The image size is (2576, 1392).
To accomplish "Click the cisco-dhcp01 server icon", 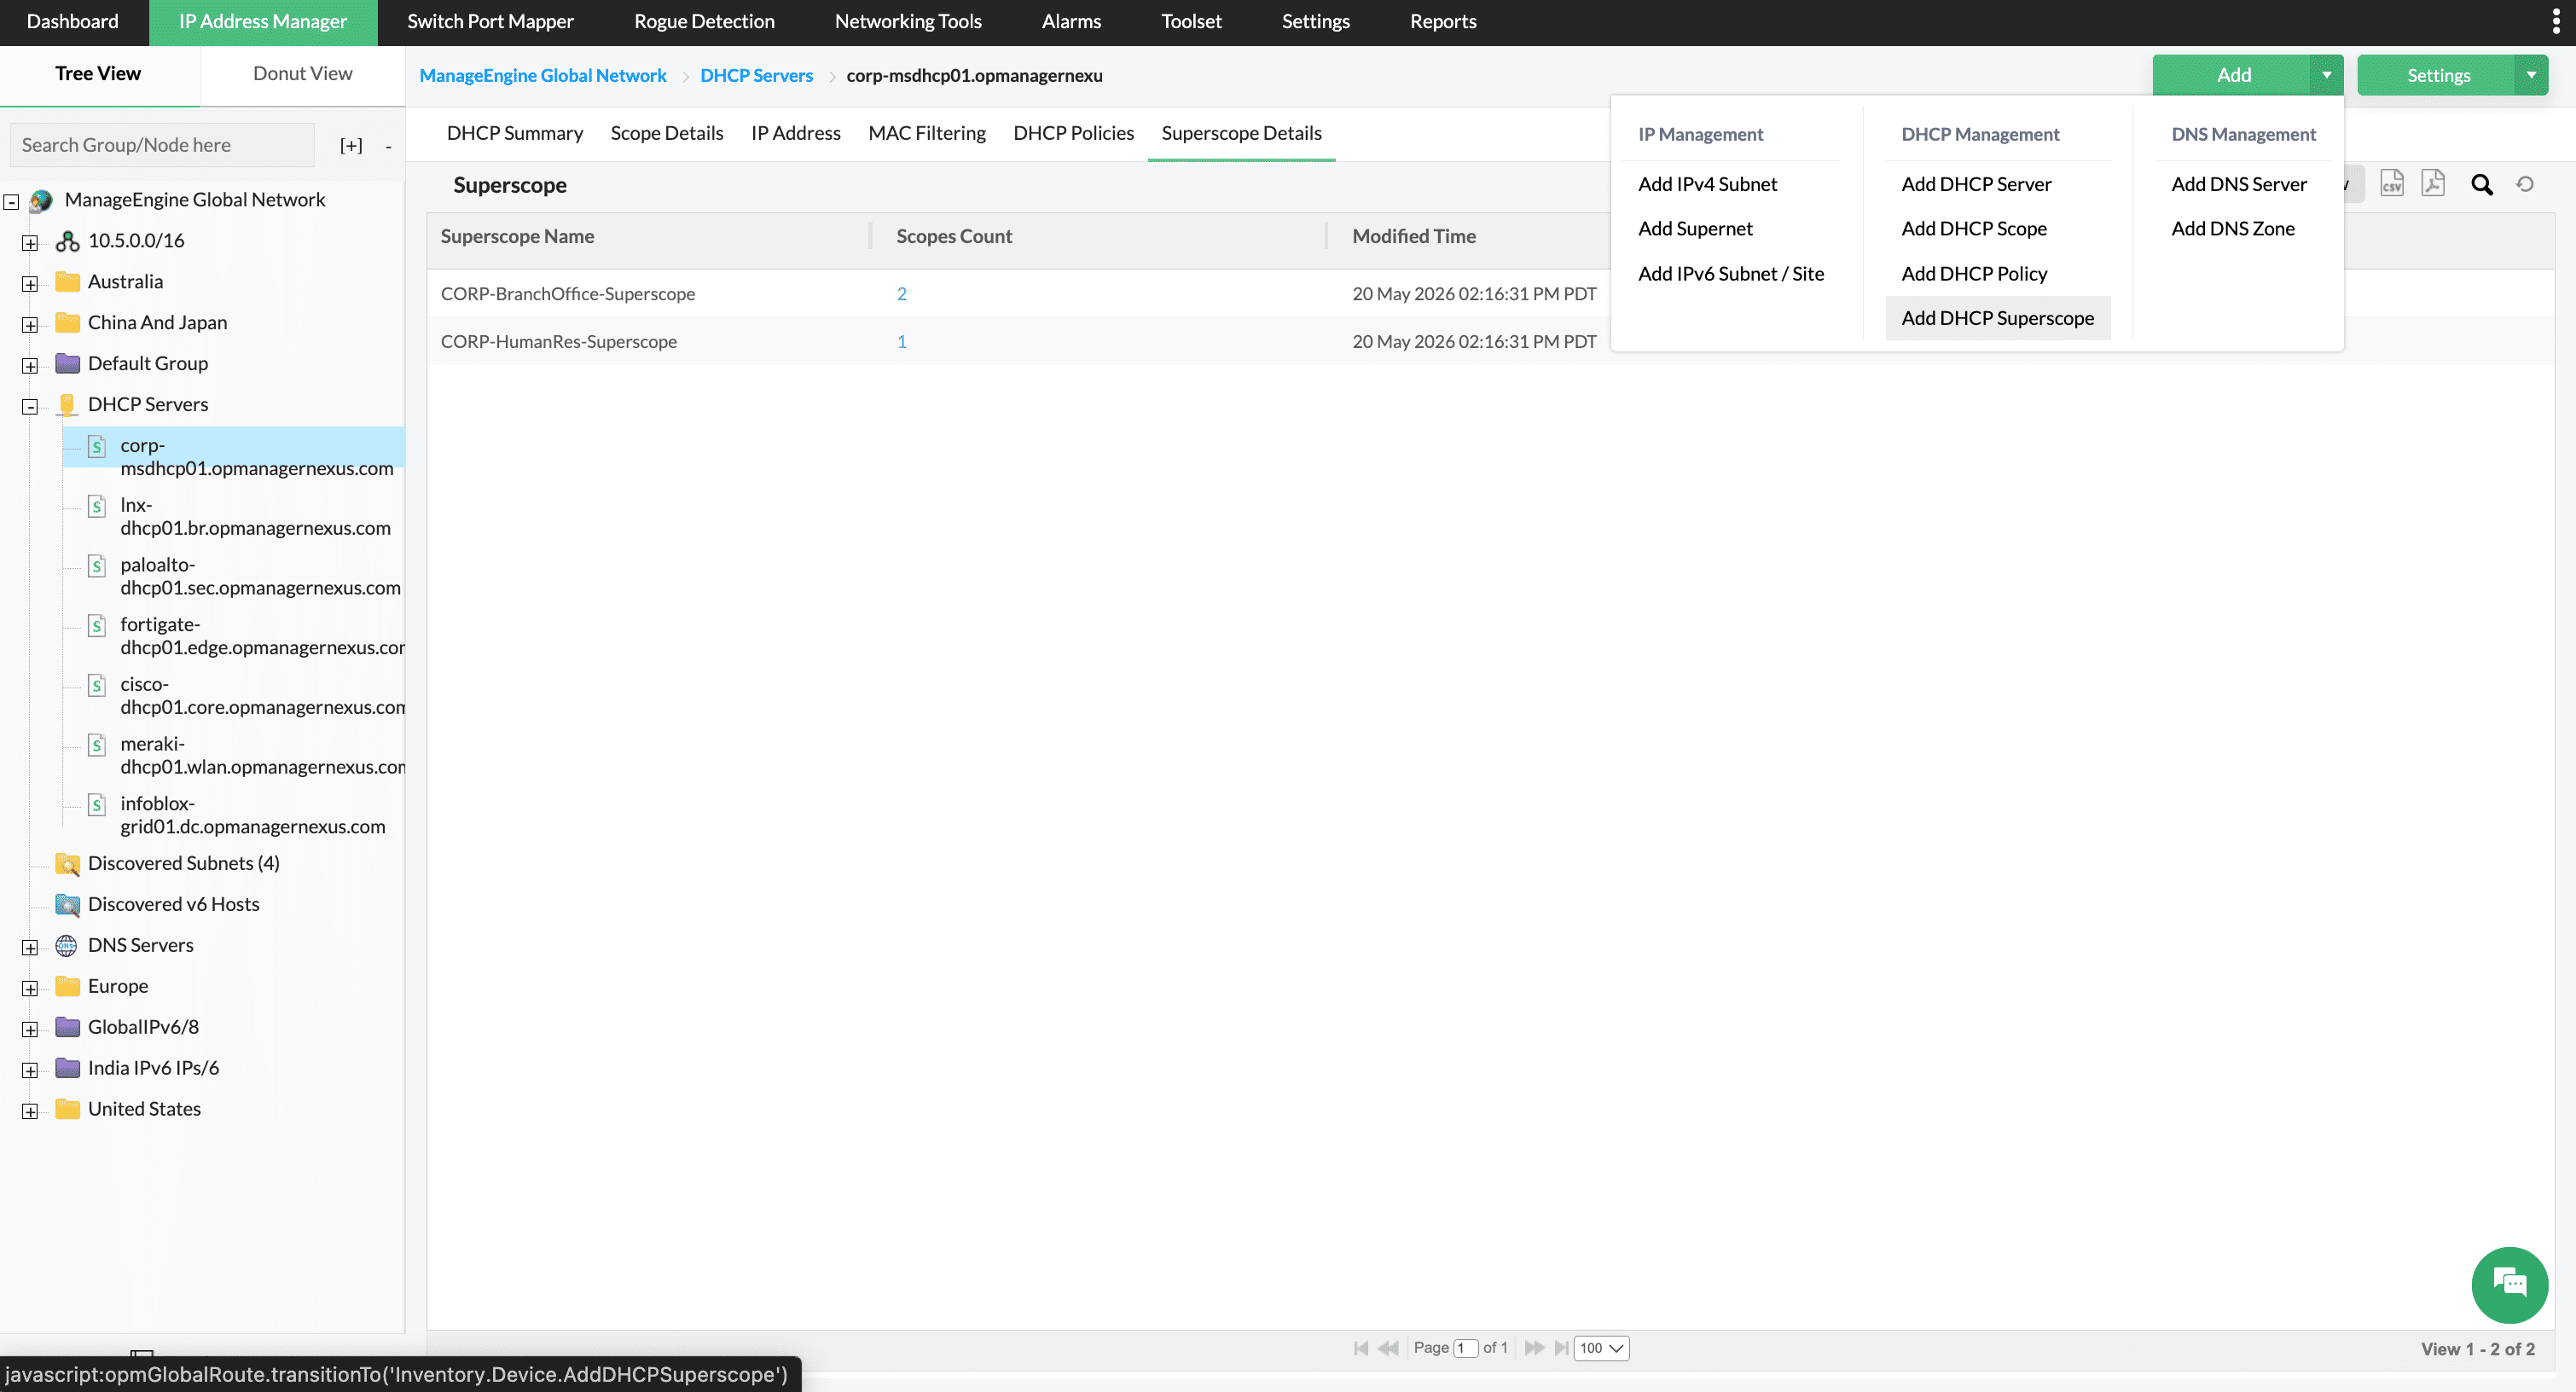I will point(97,685).
